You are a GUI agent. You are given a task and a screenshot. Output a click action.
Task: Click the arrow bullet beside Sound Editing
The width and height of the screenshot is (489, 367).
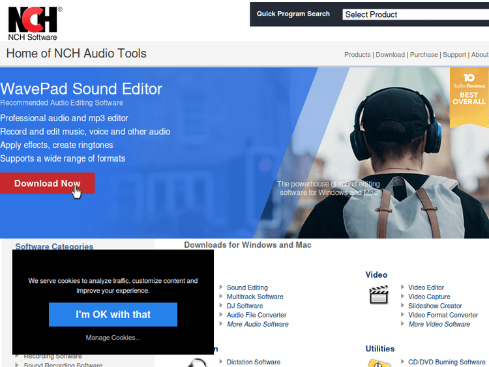(x=221, y=287)
